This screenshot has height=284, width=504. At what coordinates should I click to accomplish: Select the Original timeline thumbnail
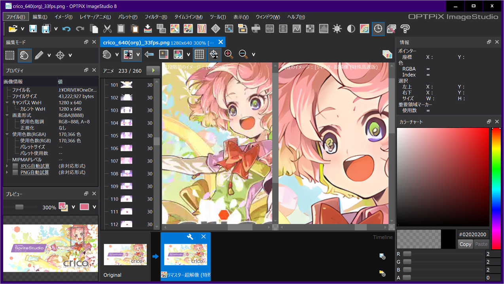[x=125, y=254]
